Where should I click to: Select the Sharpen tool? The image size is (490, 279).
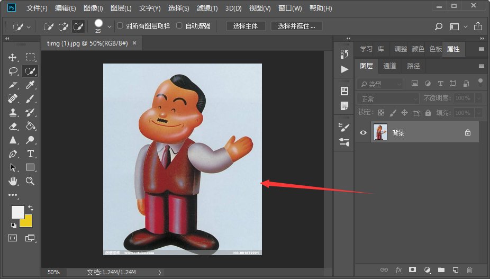click(13, 140)
